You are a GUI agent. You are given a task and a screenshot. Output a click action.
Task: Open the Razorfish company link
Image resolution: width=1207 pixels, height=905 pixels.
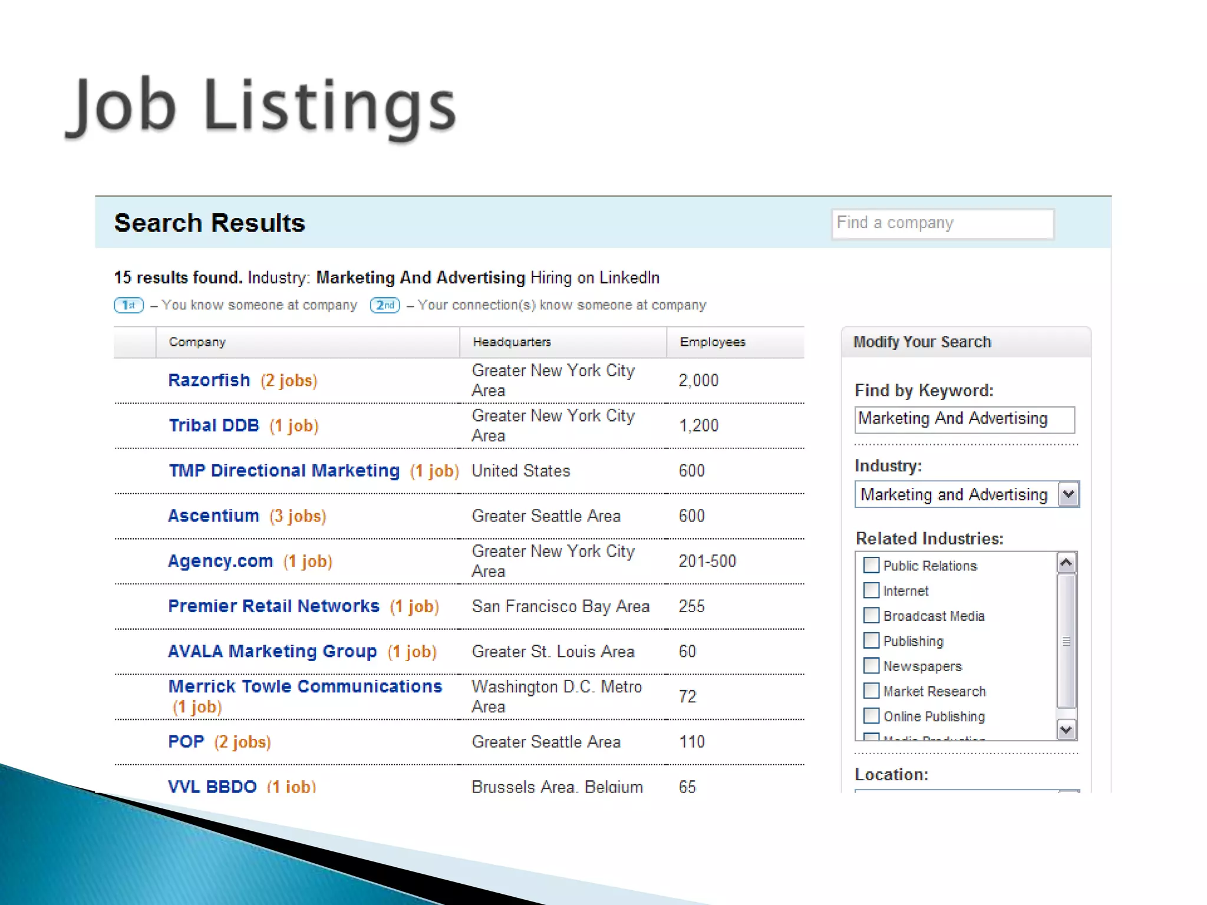pos(209,380)
